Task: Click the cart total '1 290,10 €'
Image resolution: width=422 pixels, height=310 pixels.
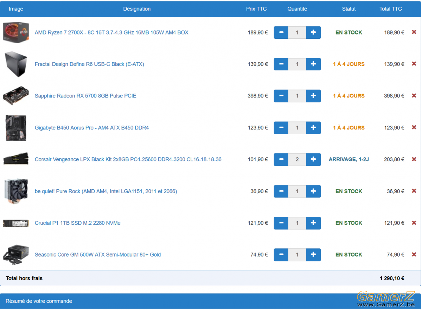Action: [x=392, y=278]
